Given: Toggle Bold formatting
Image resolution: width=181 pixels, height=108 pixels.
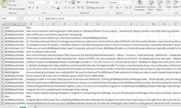Looking at the screenshot, I should 30,8.
